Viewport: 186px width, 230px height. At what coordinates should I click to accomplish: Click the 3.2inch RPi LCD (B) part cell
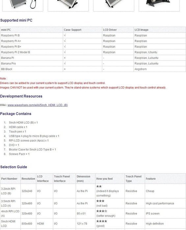[11, 191]
